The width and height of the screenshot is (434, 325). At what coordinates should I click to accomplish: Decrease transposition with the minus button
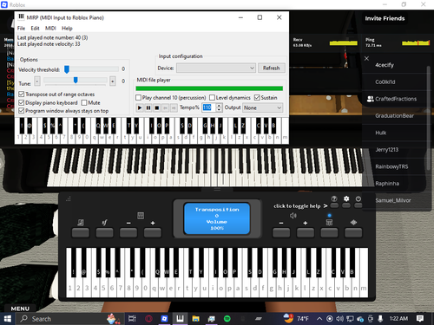click(x=128, y=232)
